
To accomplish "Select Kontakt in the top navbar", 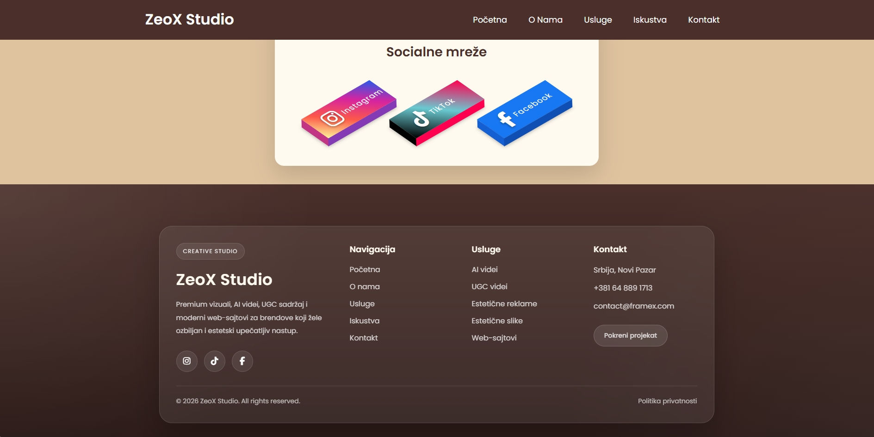I will pyautogui.click(x=704, y=20).
